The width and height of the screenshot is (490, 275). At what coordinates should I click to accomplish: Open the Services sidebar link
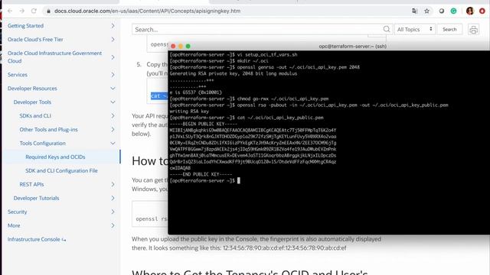click(x=18, y=75)
